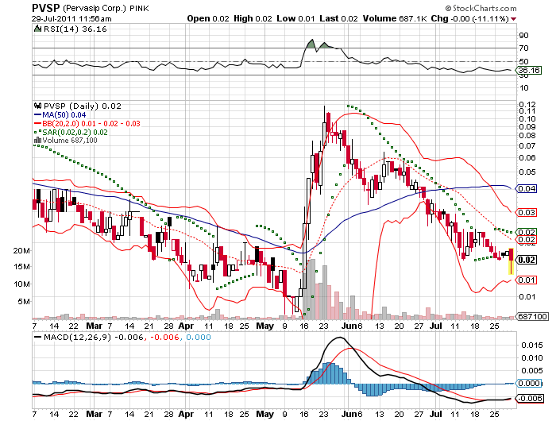This screenshot has height=421, width=556.
Task: Click the 15M volume axis label
Action: click(x=21, y=267)
